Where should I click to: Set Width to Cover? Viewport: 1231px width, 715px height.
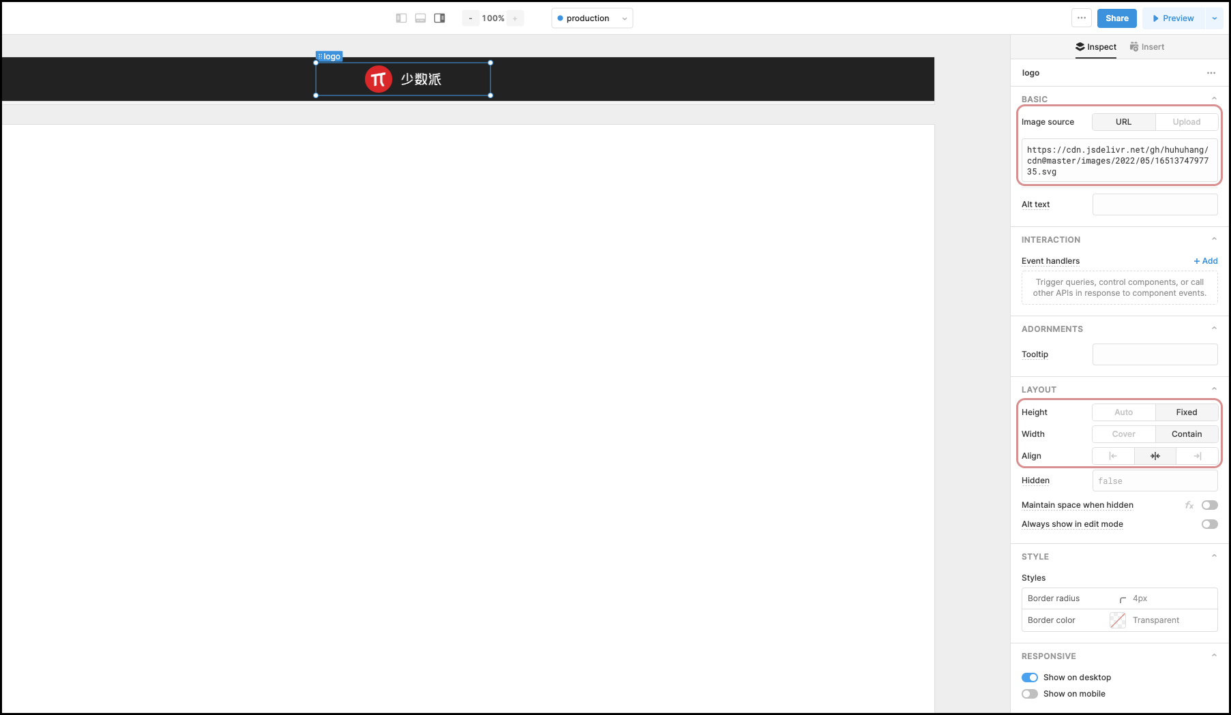(x=1124, y=434)
